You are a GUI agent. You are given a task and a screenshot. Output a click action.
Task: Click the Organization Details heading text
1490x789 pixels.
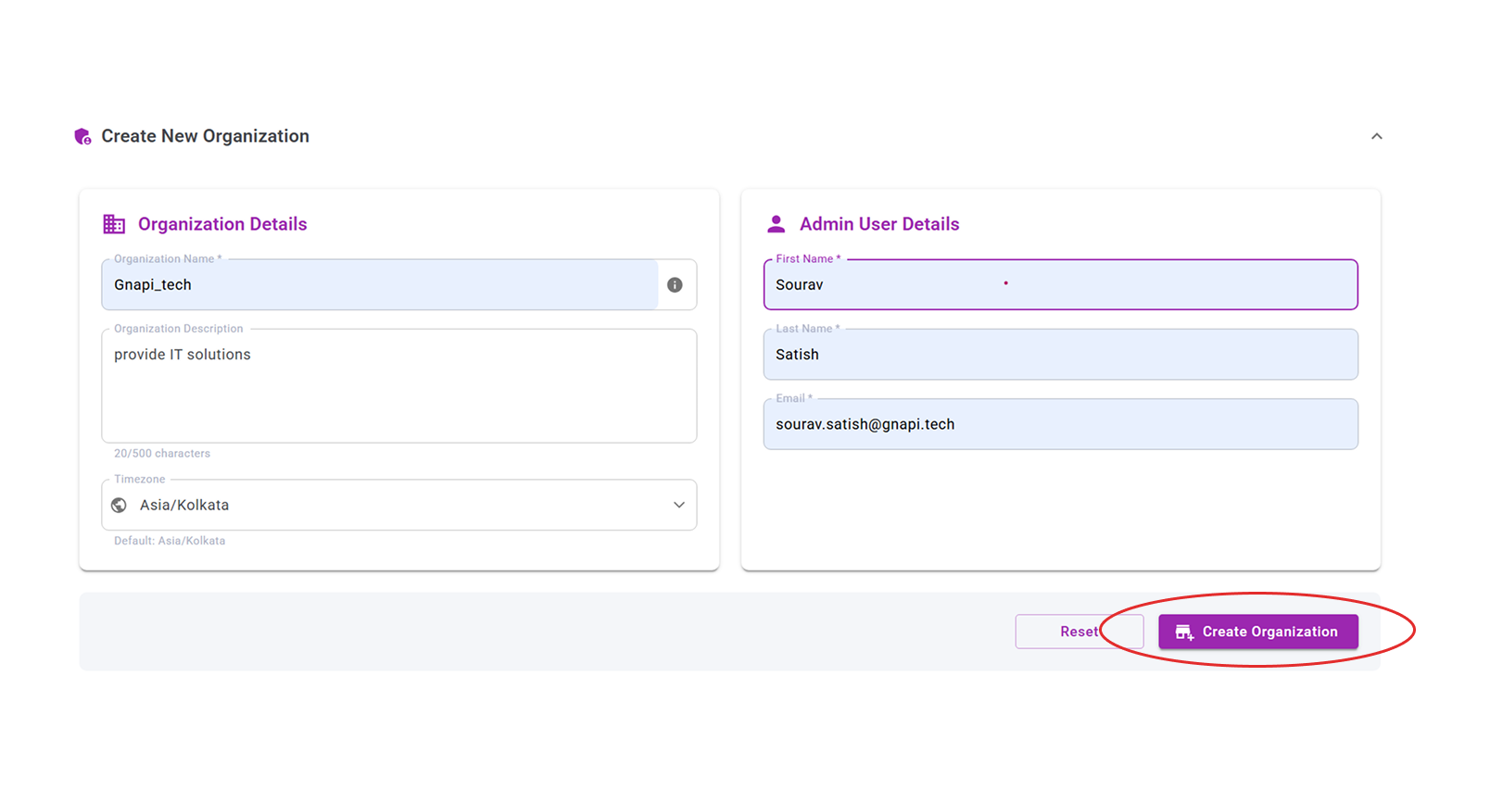[x=222, y=224]
